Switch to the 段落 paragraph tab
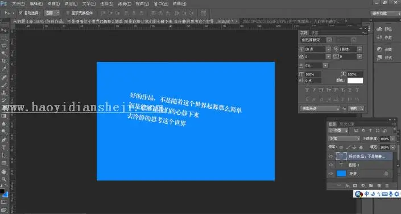This screenshot has height=214, width=401. (315, 33)
